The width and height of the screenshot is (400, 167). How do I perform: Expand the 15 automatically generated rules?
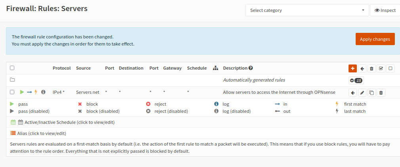[356, 80]
